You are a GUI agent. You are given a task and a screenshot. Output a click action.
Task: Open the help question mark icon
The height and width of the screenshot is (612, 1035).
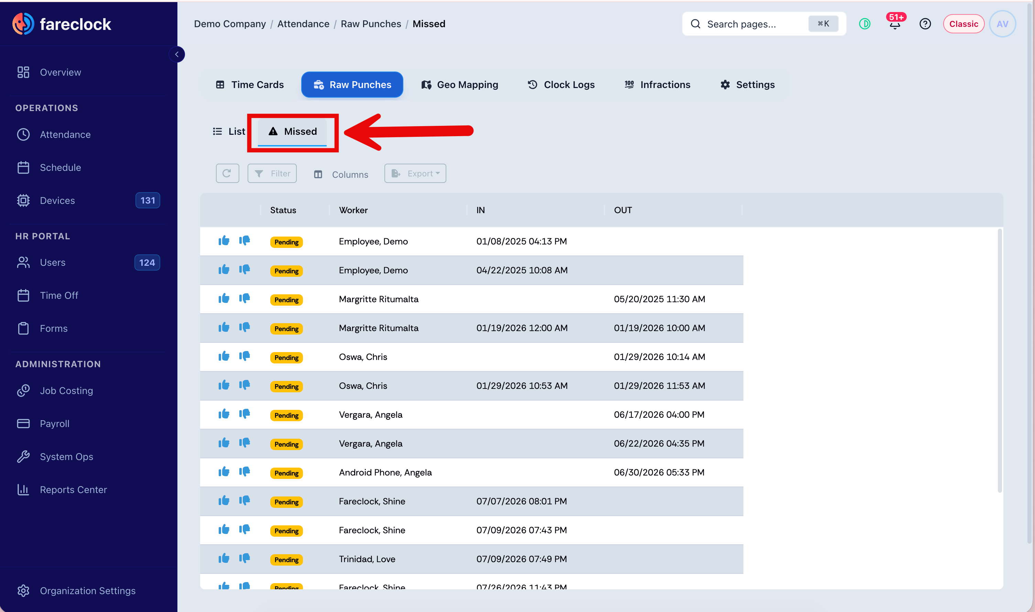(x=925, y=24)
